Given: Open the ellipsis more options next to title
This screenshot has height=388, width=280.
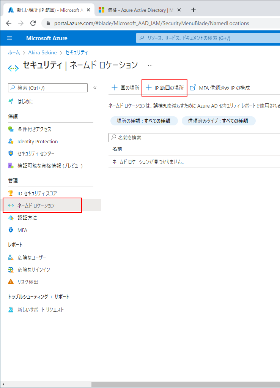Looking at the screenshot, I should coord(150,65).
